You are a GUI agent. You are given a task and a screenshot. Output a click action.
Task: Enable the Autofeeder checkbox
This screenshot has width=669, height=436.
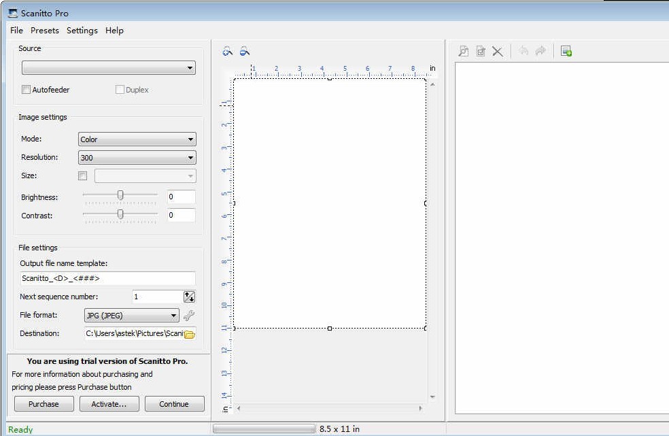click(x=26, y=90)
